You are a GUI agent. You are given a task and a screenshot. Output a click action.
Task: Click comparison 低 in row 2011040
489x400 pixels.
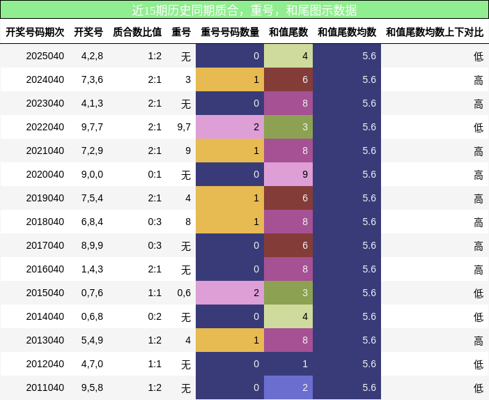point(479,388)
